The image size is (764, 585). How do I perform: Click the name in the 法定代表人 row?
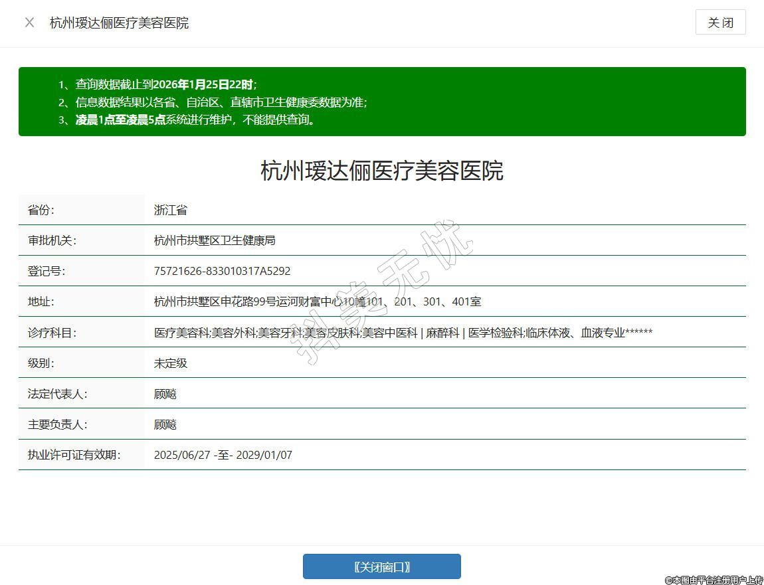165,394
